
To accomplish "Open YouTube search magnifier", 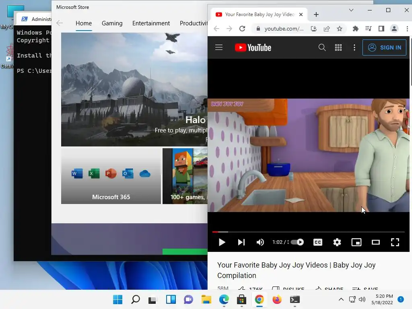I will 322,47.
